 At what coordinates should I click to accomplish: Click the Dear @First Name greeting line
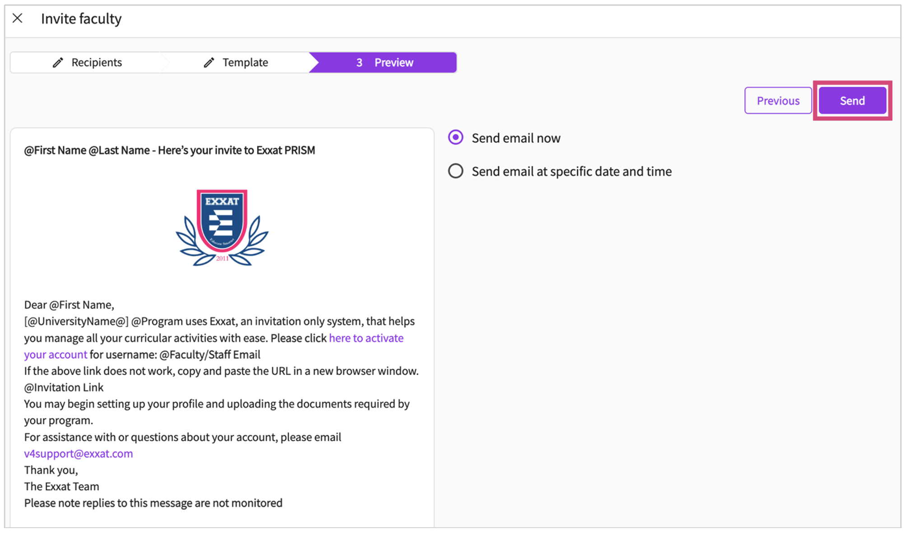click(69, 305)
